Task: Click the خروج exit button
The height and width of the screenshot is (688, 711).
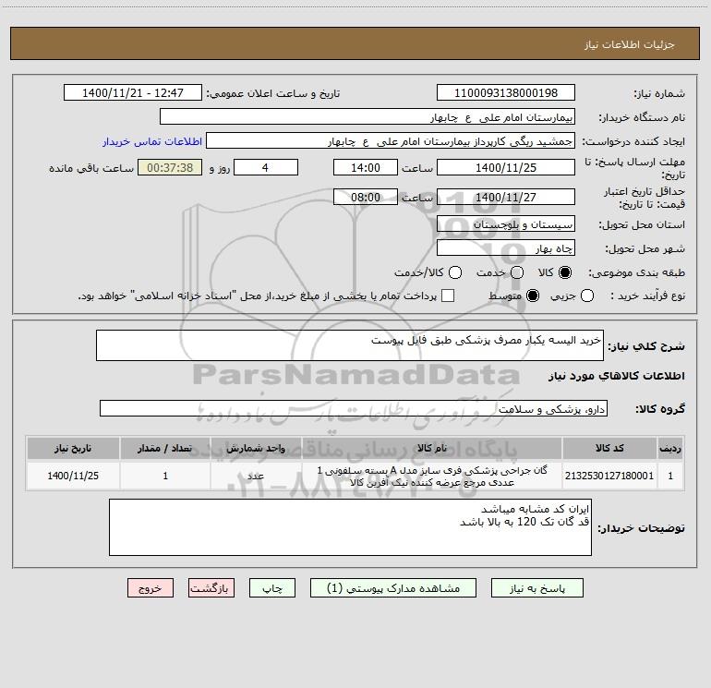Action: pyautogui.click(x=151, y=587)
